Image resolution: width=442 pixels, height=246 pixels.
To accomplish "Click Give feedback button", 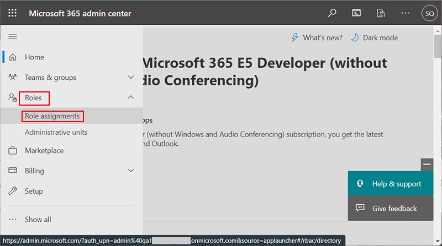I will [x=391, y=208].
